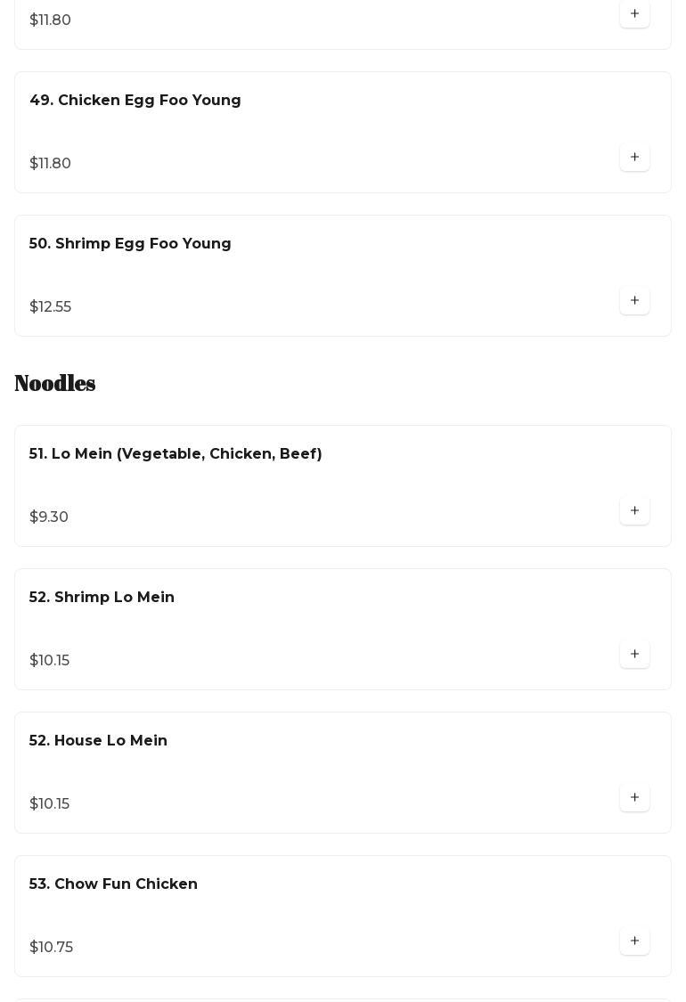
Task: Select the "52. House Lo Mein" item name
Action: click(98, 741)
